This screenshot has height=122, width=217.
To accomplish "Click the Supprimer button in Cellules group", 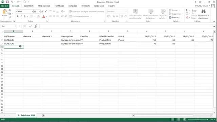I will tap(176, 14).
